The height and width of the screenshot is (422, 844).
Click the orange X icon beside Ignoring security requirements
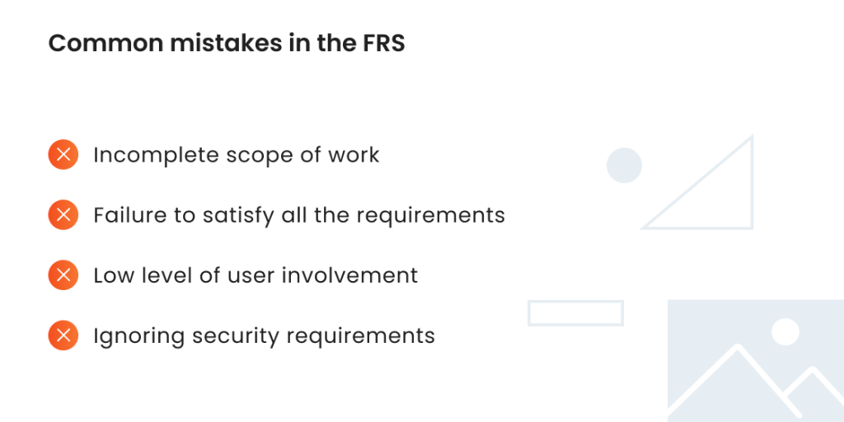click(63, 336)
